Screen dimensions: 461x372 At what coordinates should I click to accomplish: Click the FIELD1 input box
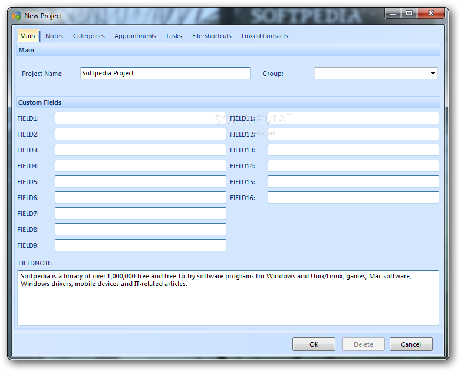click(x=140, y=118)
